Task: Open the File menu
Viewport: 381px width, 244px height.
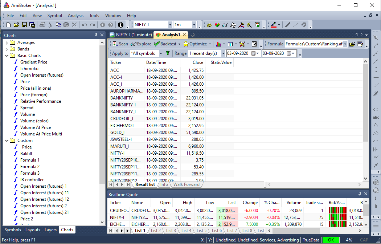Action: pos(11,16)
